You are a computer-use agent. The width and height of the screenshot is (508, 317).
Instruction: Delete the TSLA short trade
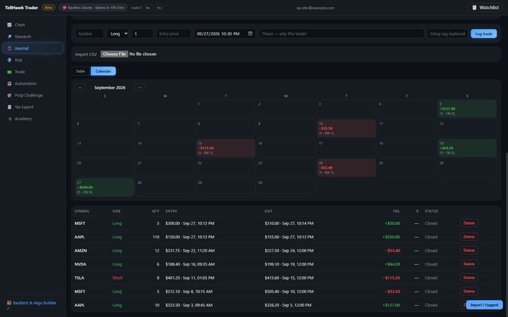click(469, 278)
